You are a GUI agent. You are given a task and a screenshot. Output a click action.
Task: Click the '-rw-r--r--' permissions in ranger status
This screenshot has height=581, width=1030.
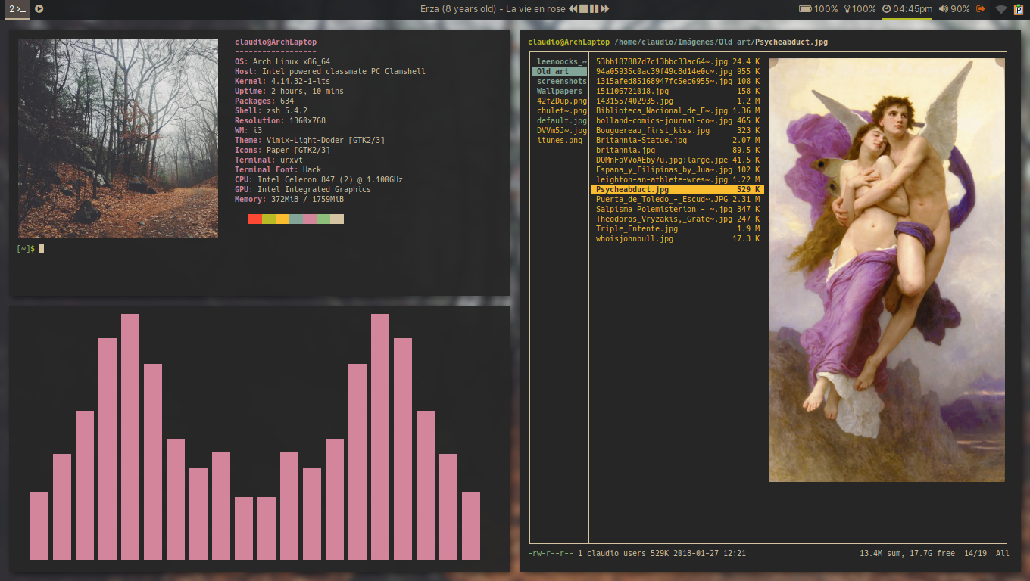coord(551,553)
